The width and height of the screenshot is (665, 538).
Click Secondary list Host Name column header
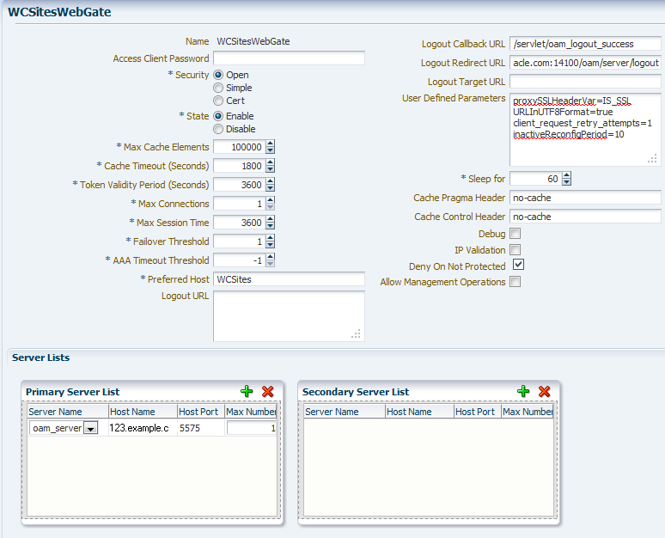coord(419,412)
